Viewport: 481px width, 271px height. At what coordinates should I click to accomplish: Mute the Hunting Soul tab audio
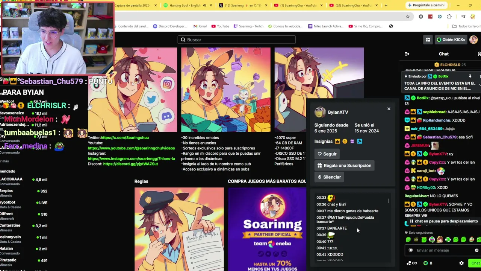click(x=205, y=5)
